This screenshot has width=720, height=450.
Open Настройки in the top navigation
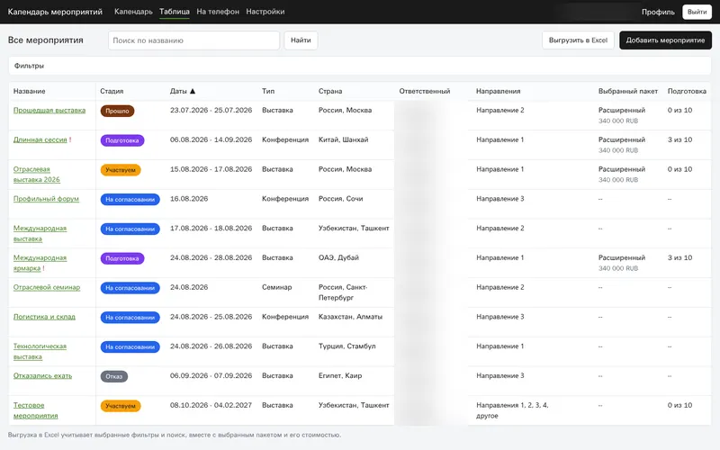point(265,12)
